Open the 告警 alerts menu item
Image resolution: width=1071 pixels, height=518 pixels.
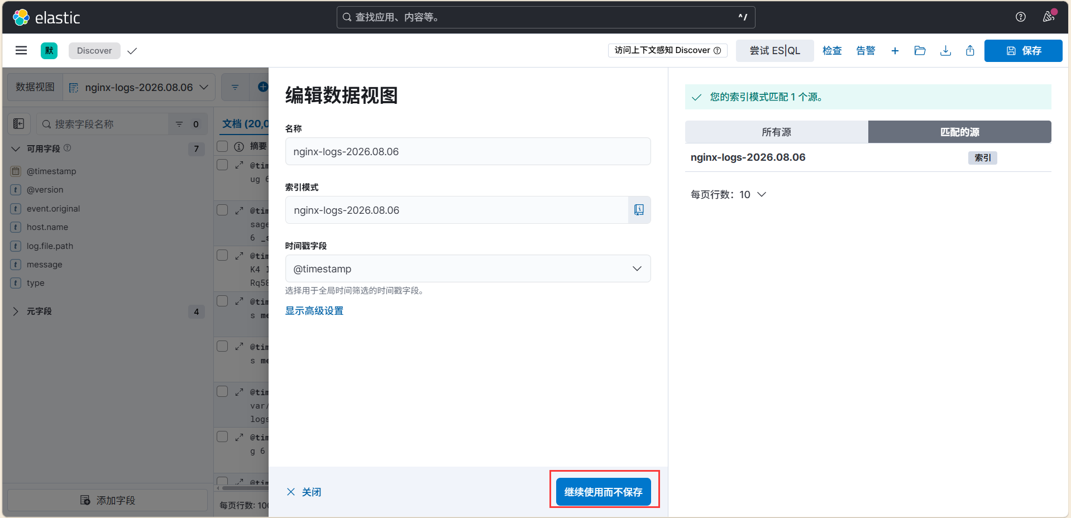pos(866,51)
